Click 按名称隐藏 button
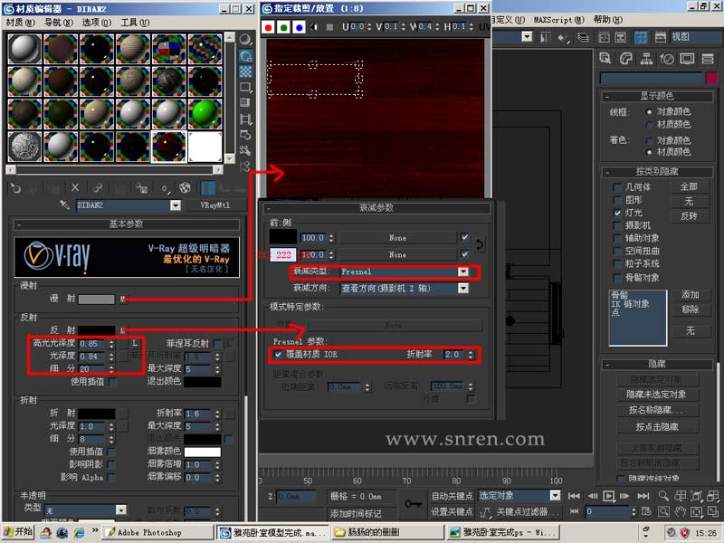Viewport: 724px width, 543px height. [657, 410]
